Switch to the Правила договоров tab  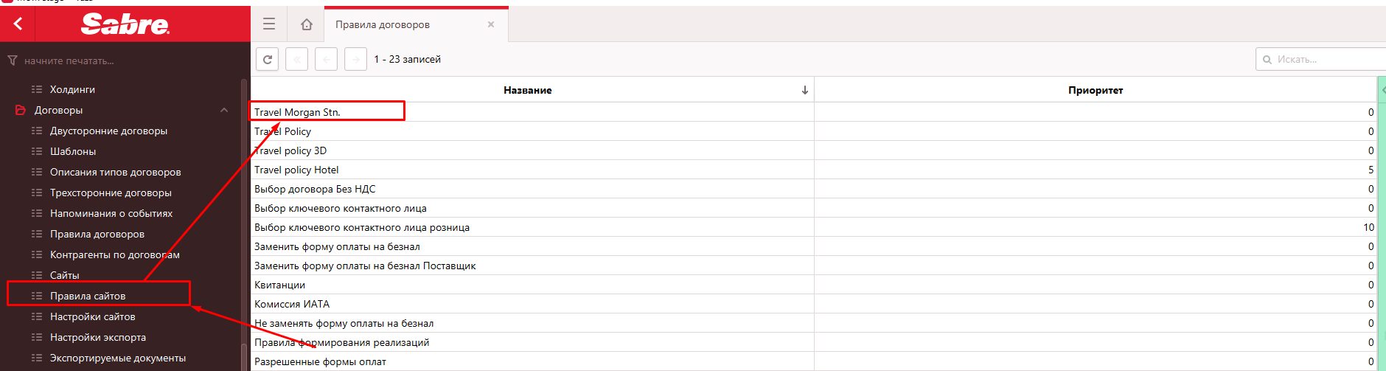383,24
